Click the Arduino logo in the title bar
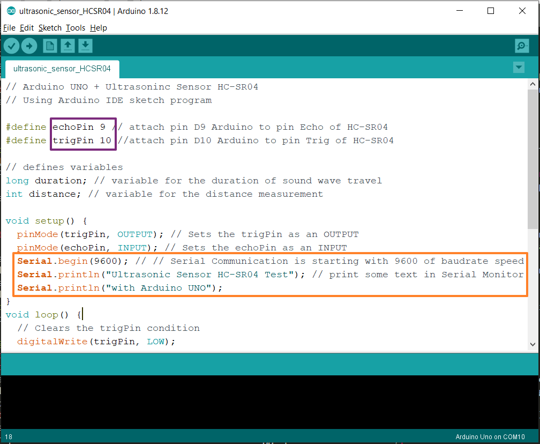 coord(11,11)
